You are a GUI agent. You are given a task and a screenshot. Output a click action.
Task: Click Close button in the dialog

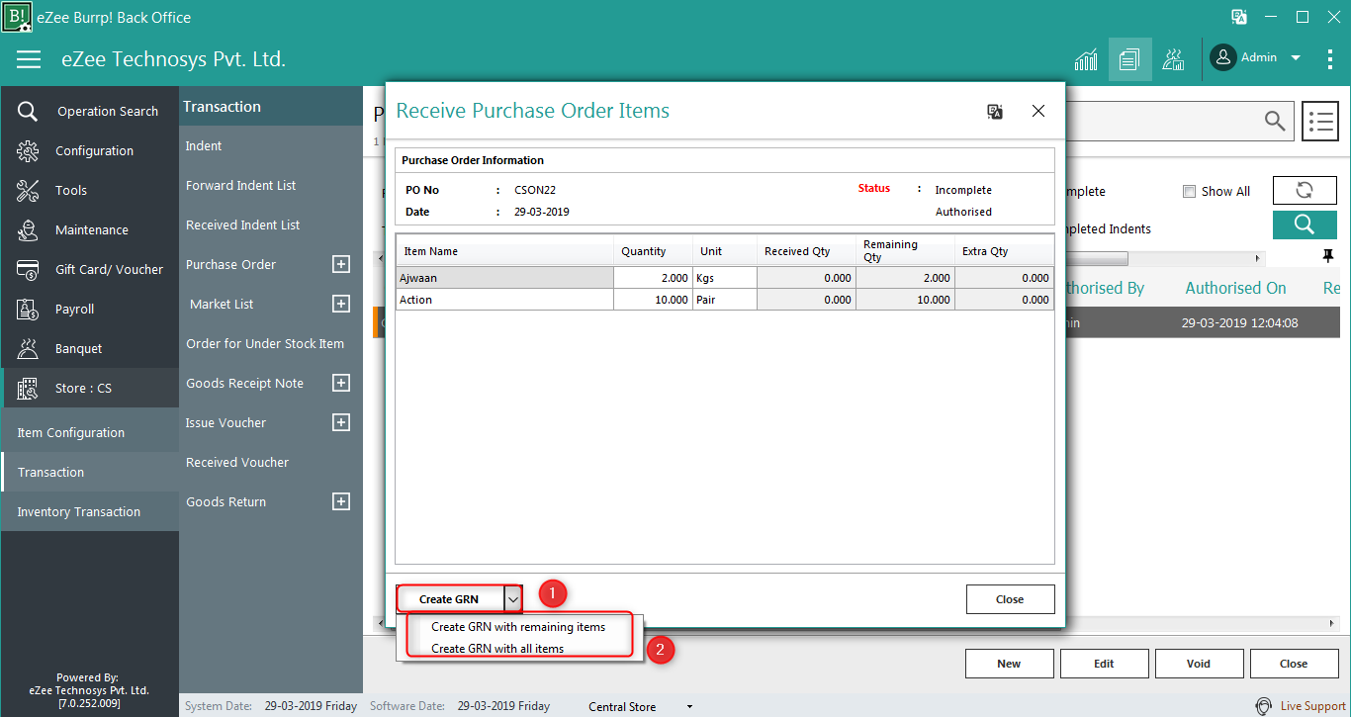point(1010,599)
